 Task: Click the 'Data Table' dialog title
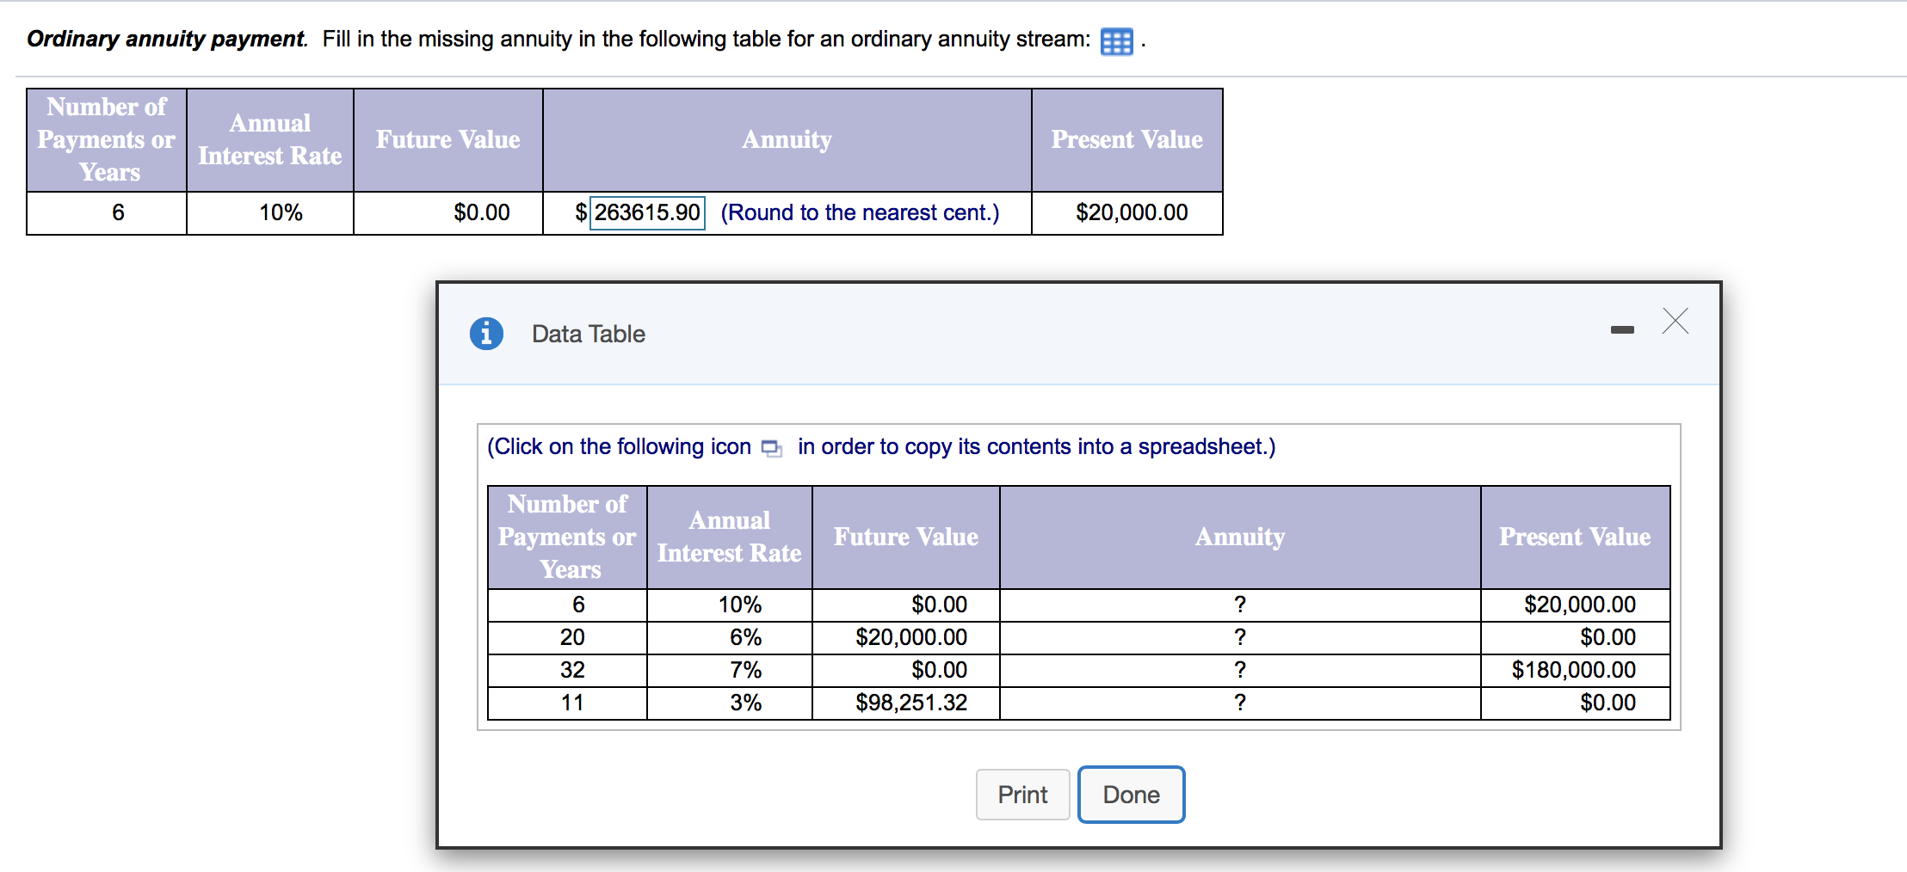click(x=588, y=334)
